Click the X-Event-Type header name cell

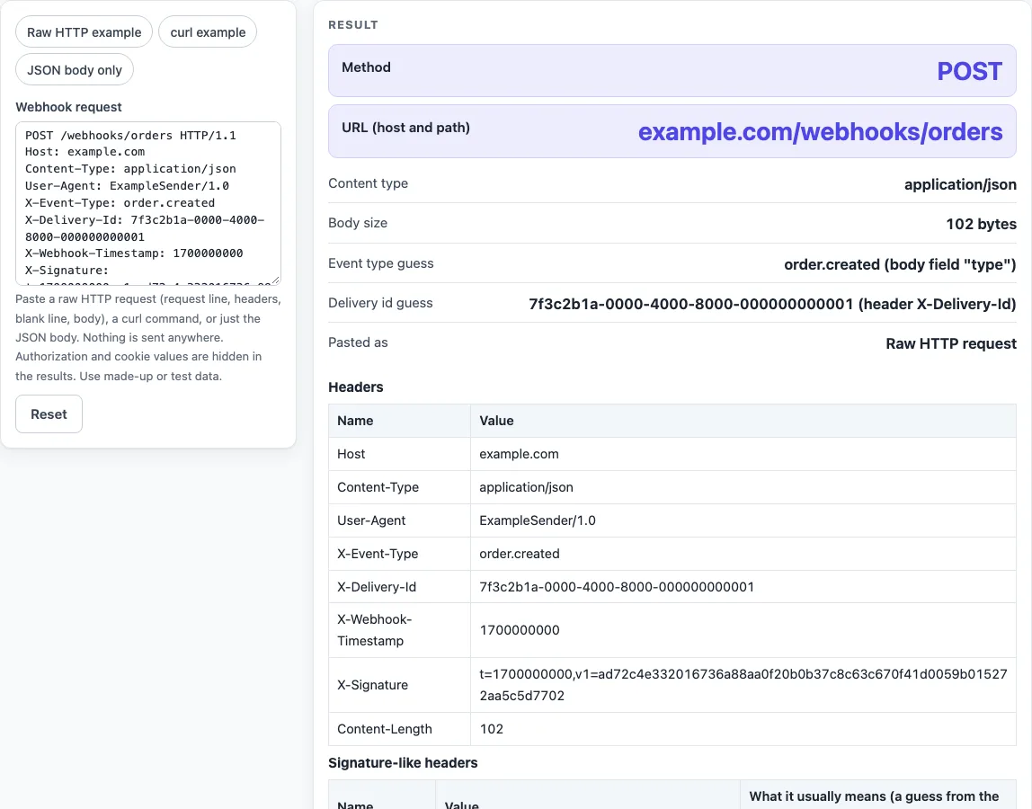399,554
